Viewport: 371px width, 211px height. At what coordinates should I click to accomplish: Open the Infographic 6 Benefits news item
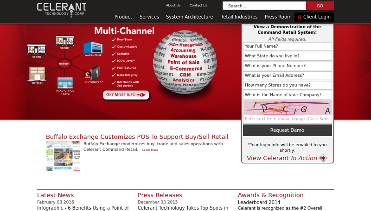83,208
